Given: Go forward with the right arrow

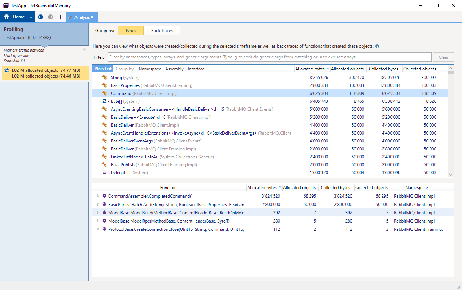Looking at the screenshot, I should (51, 17).
